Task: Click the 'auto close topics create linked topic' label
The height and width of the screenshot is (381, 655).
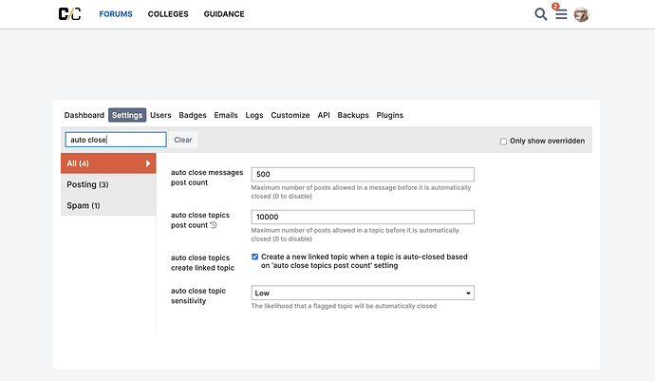Action: pyautogui.click(x=202, y=262)
